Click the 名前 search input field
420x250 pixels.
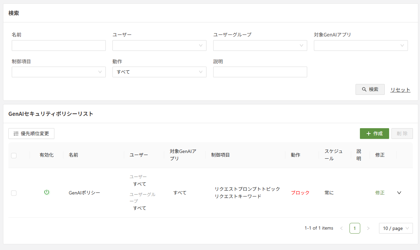pos(58,46)
